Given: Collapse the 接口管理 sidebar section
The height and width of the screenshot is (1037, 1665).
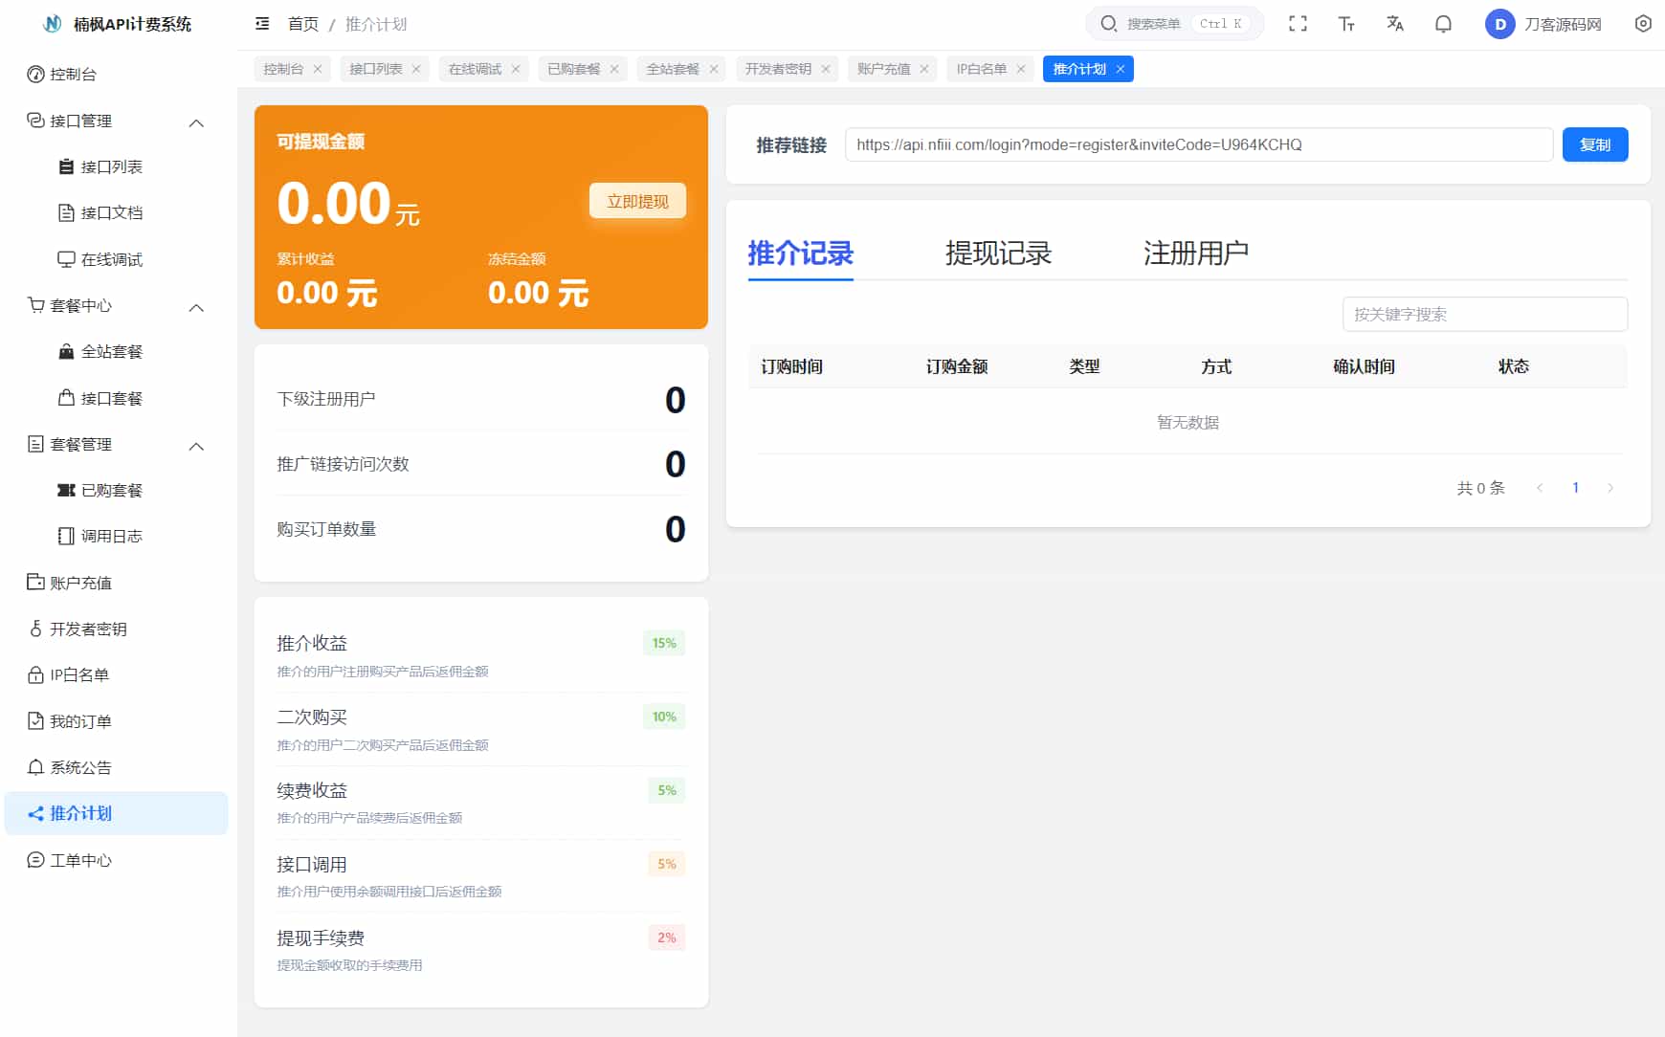Looking at the screenshot, I should (197, 121).
